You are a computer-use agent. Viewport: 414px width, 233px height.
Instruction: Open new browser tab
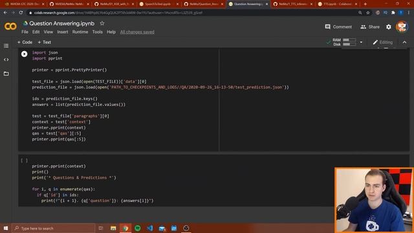(x=365, y=4)
